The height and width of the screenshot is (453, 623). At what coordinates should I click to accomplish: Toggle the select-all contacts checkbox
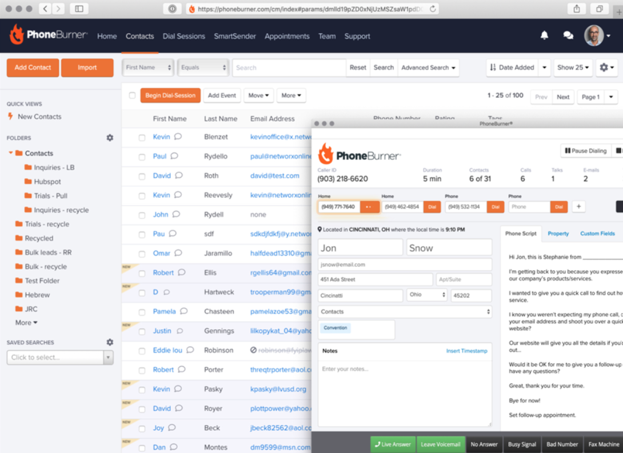(132, 95)
